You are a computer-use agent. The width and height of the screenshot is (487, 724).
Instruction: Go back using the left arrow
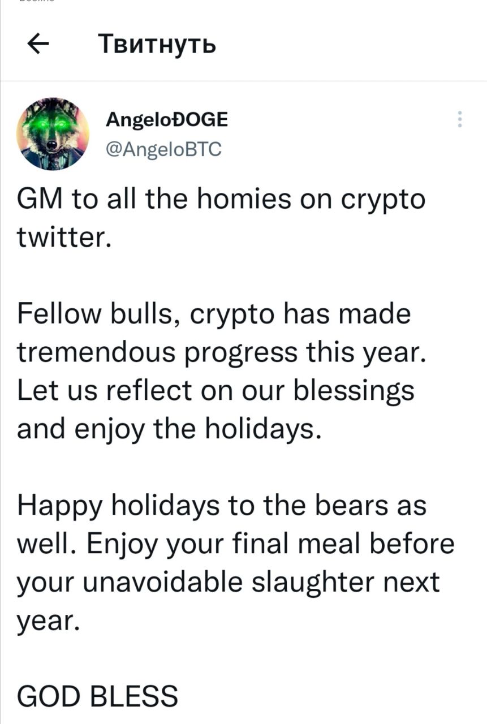pos(38,44)
